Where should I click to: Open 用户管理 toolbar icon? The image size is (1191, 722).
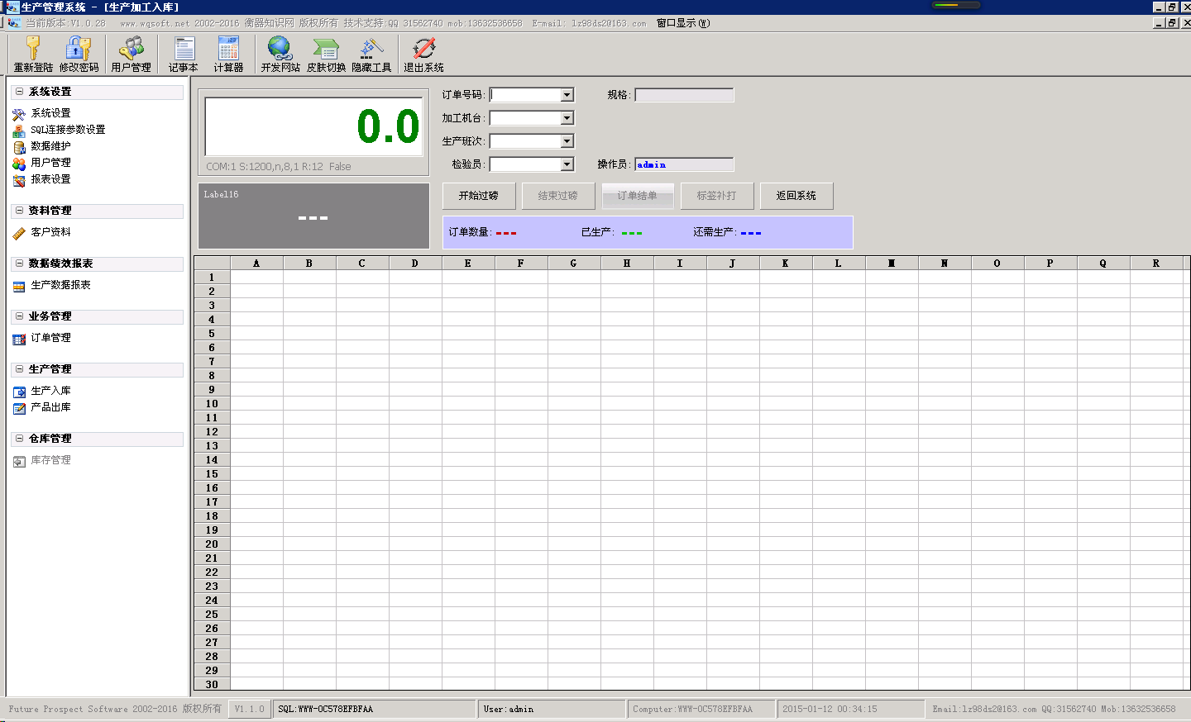coord(131,55)
